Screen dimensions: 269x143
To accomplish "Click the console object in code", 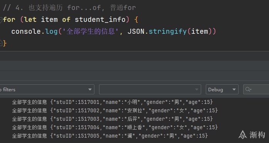I will (26, 31).
